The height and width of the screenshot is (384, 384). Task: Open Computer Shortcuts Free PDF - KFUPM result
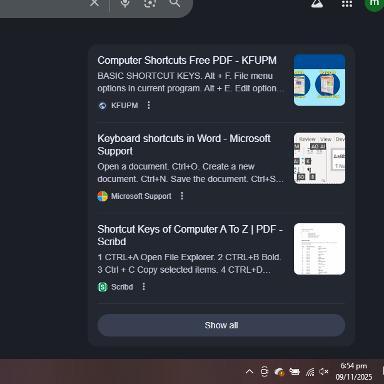click(x=187, y=60)
